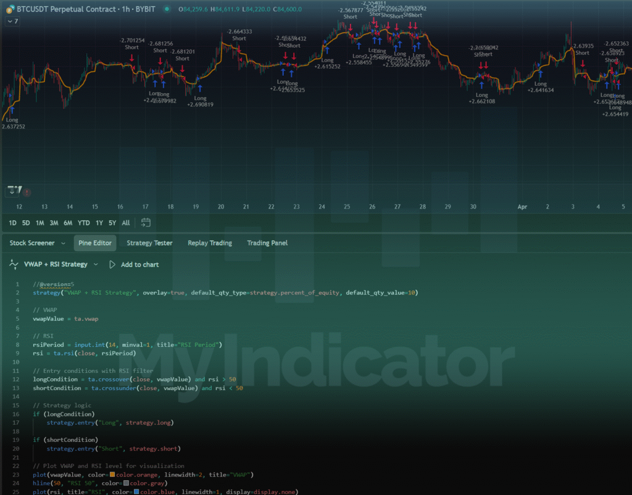The width and height of the screenshot is (632, 495).
Task: Select the All time range button
Action: [x=125, y=223]
